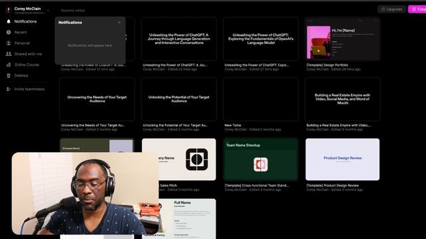The image size is (426, 239).
Task: Click Invite teammates link
Action: pyautogui.click(x=29, y=89)
